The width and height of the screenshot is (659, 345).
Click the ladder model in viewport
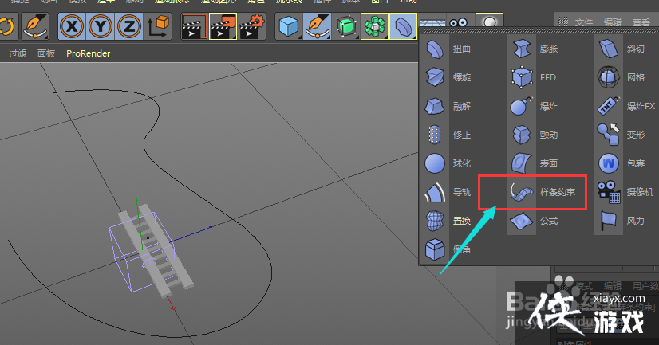click(156, 252)
